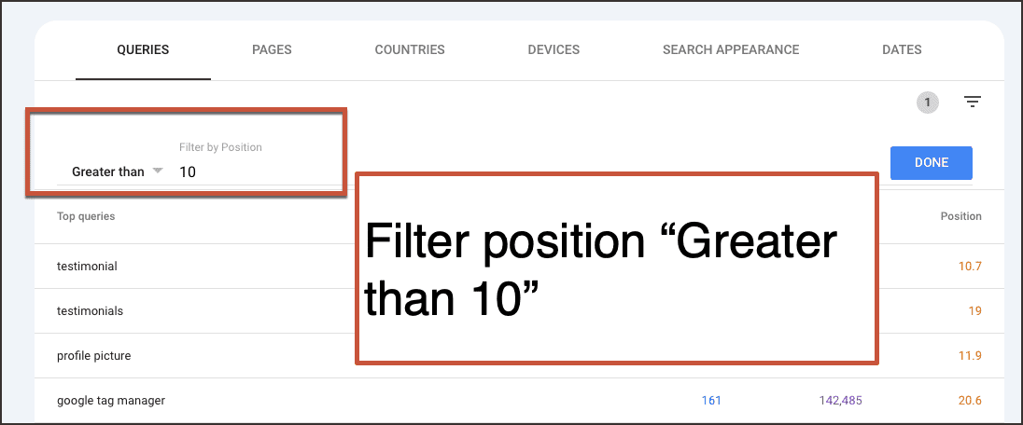Sort by the Position column header

(960, 216)
